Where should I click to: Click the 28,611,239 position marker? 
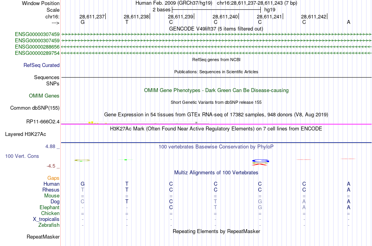181,16
